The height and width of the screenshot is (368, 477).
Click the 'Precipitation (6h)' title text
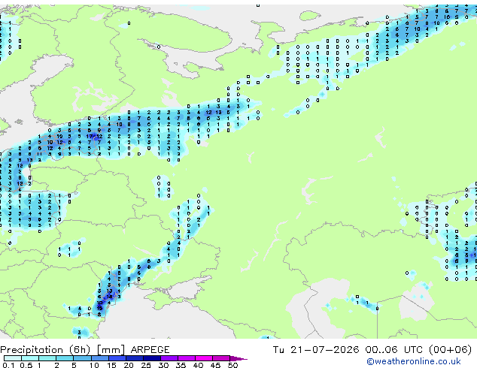click(x=45, y=350)
